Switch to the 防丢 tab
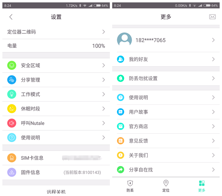 (130, 186)
